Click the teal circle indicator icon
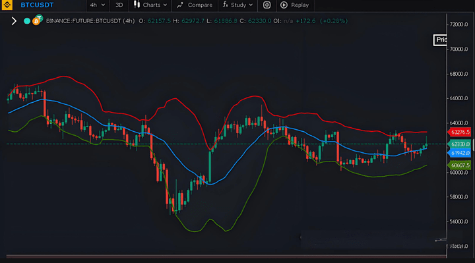 point(27,21)
